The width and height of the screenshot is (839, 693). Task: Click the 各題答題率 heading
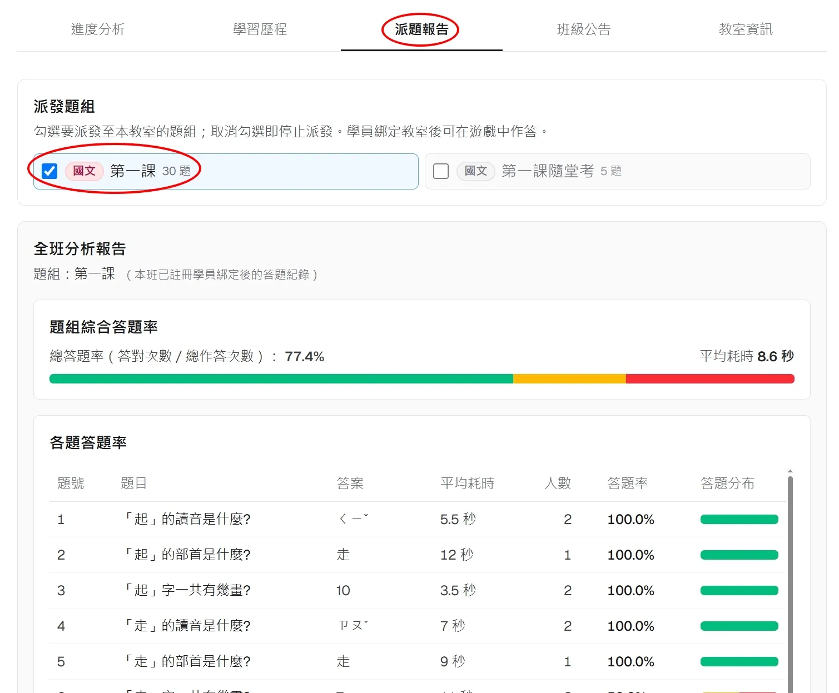coord(88,442)
